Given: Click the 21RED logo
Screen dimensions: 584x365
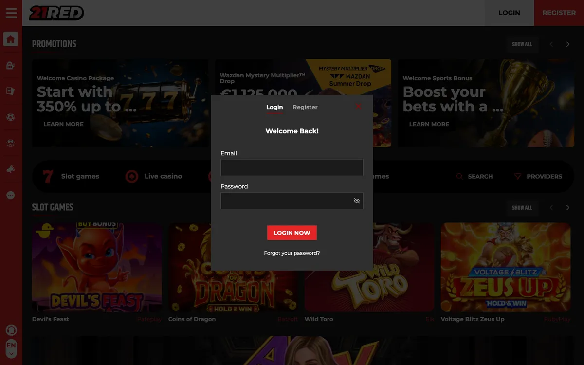Looking at the screenshot, I should pos(56,13).
